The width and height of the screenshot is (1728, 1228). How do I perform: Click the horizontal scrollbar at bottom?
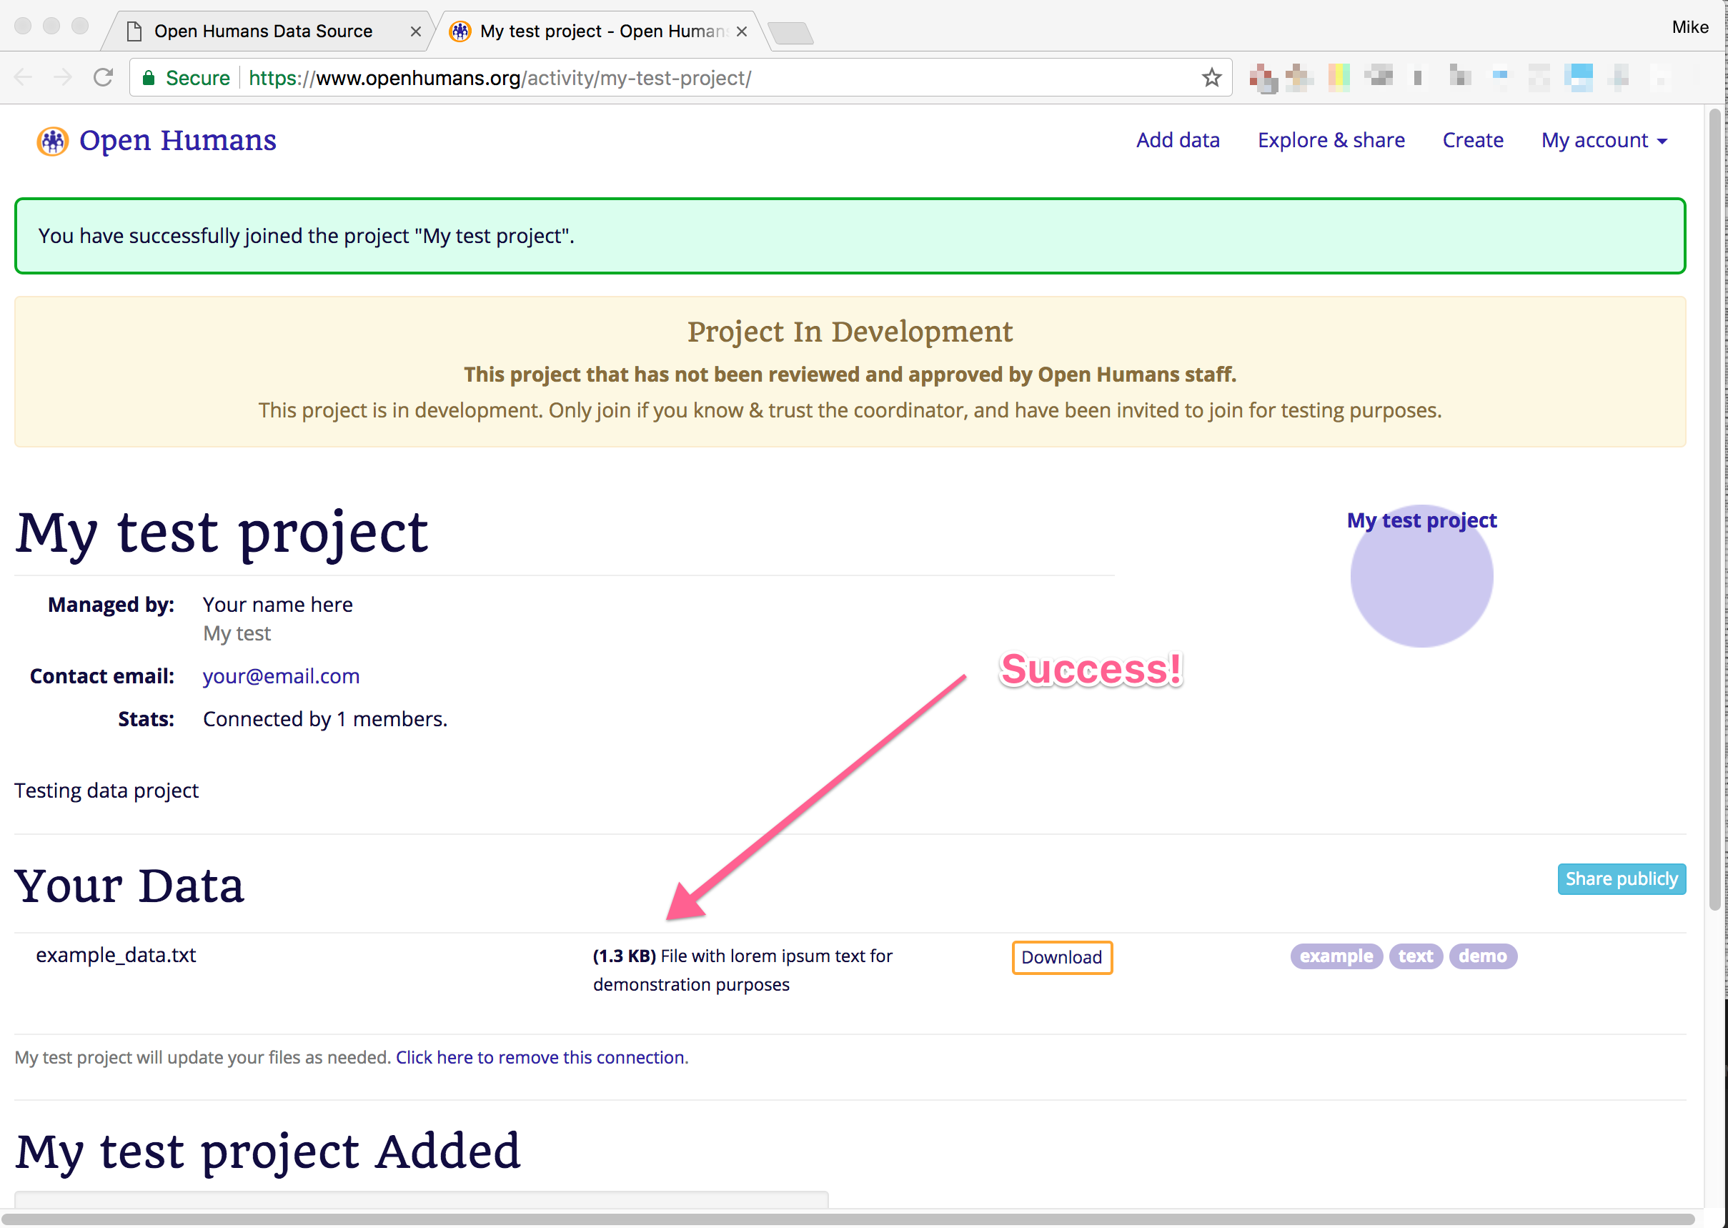click(847, 1219)
